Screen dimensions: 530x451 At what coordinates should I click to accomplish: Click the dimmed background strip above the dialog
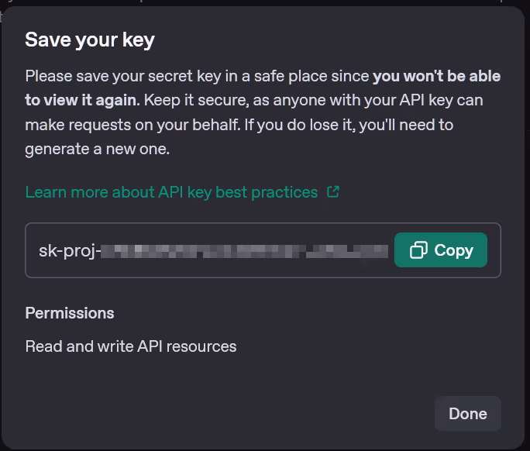[x=263, y=3]
